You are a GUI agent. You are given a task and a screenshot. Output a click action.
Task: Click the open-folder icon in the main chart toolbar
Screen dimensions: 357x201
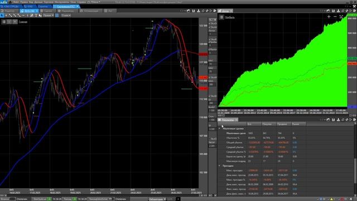189,11
